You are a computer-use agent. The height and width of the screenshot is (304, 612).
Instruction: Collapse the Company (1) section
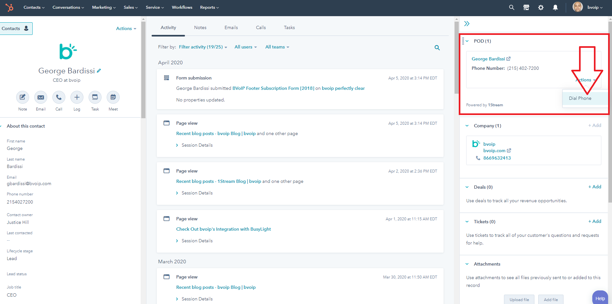point(467,126)
